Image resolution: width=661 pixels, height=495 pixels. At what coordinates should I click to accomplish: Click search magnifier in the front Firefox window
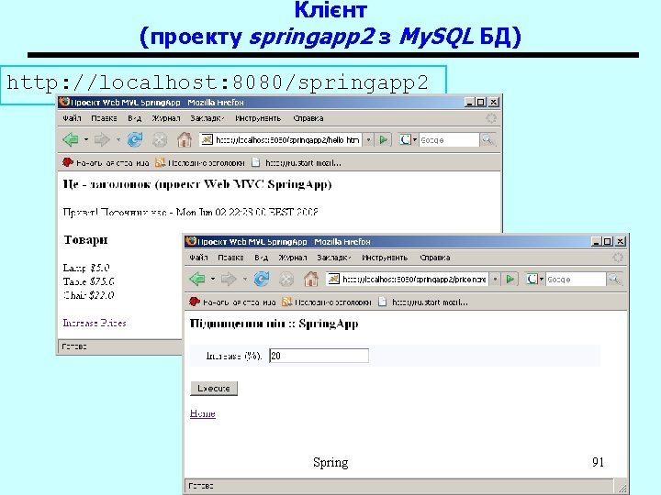(614, 279)
